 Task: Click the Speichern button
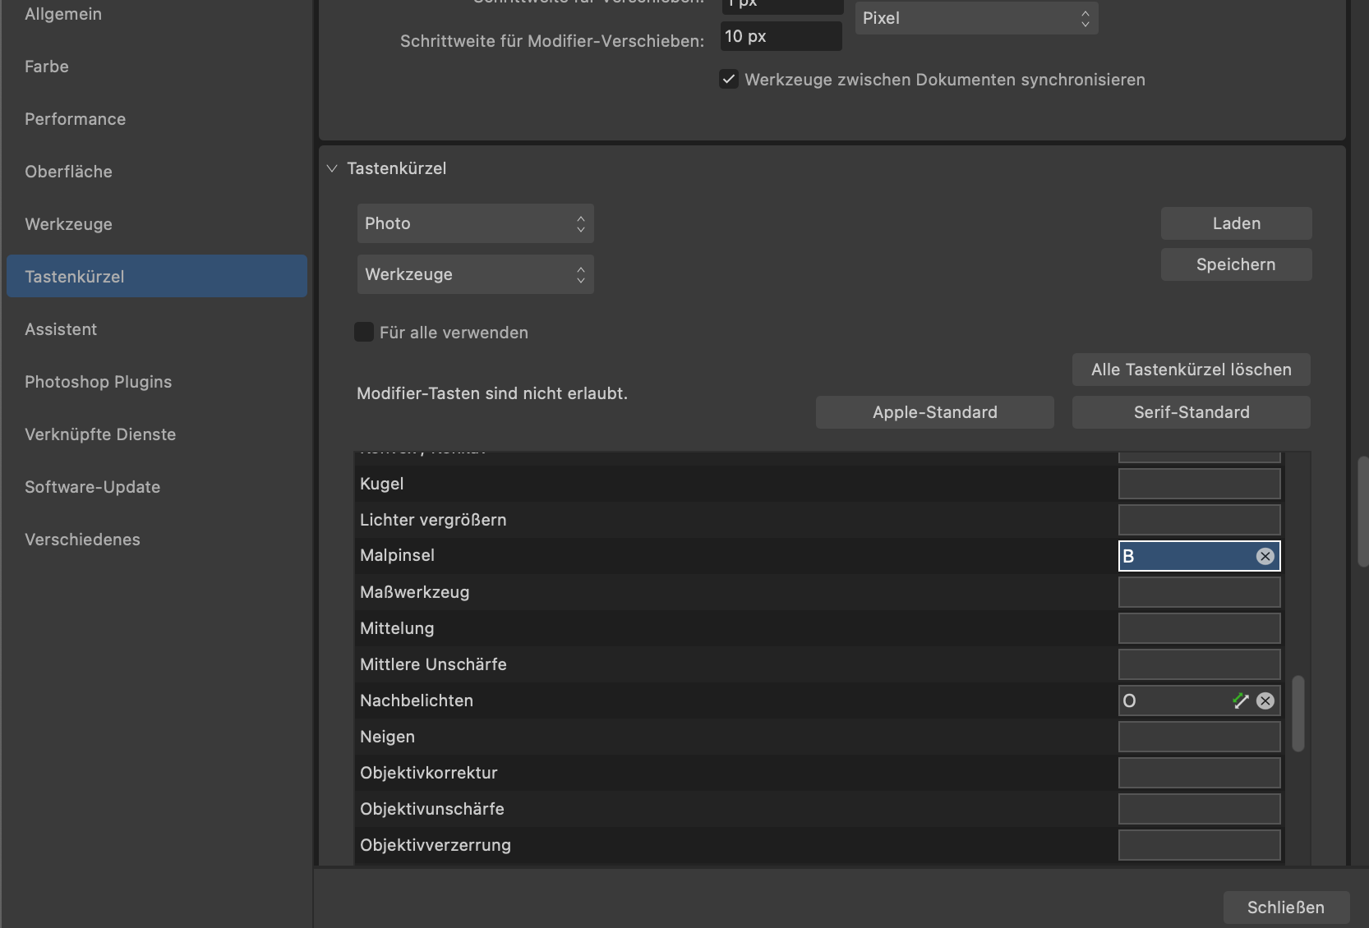(1236, 264)
